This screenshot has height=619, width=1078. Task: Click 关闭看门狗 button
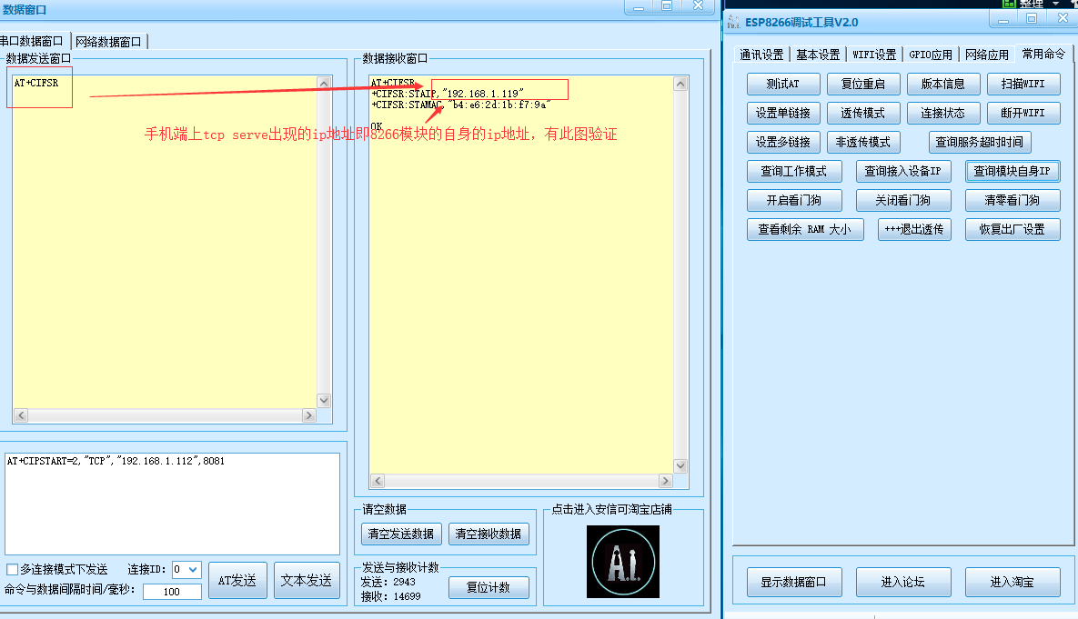[x=903, y=200]
